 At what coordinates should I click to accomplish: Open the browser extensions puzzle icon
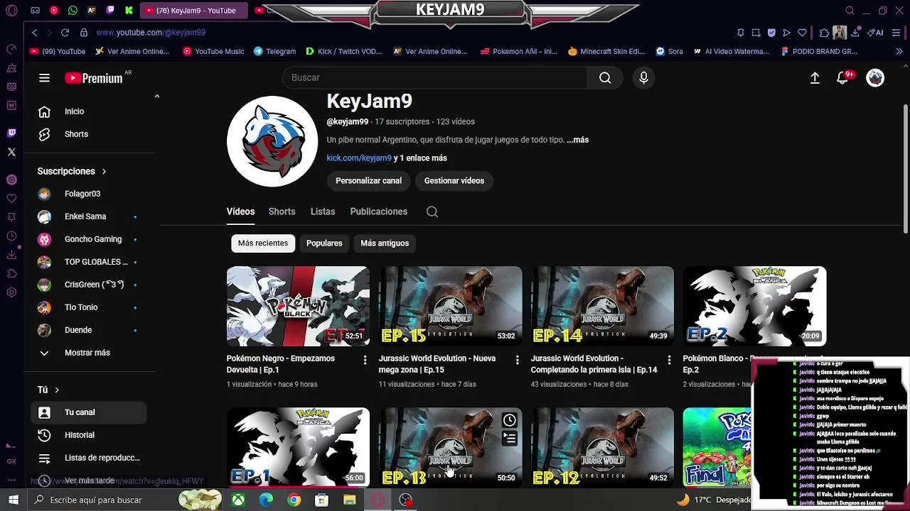824,33
